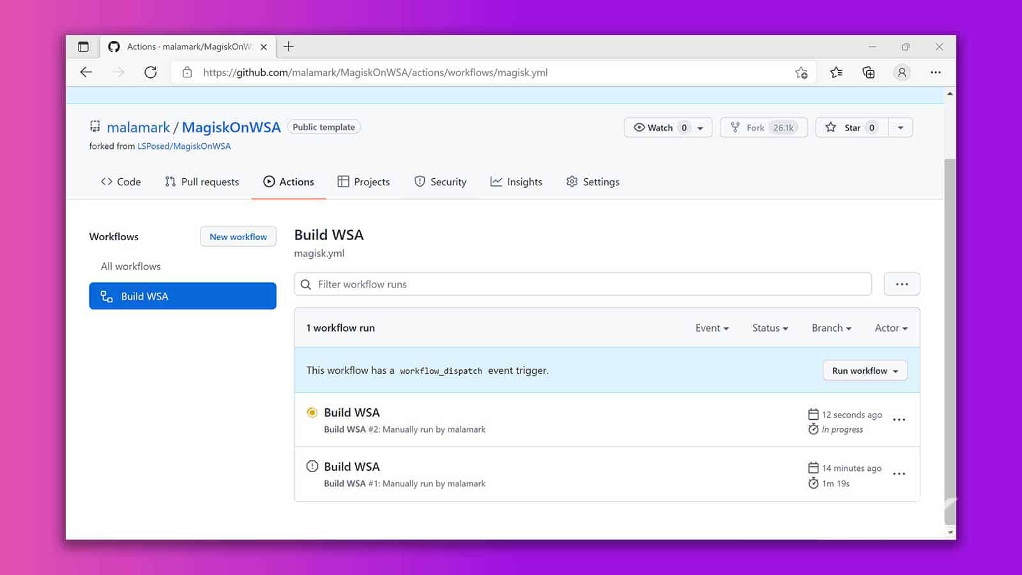Image resolution: width=1022 pixels, height=575 pixels.
Task: Open the Collections icon in browser toolbar
Action: pos(869,72)
